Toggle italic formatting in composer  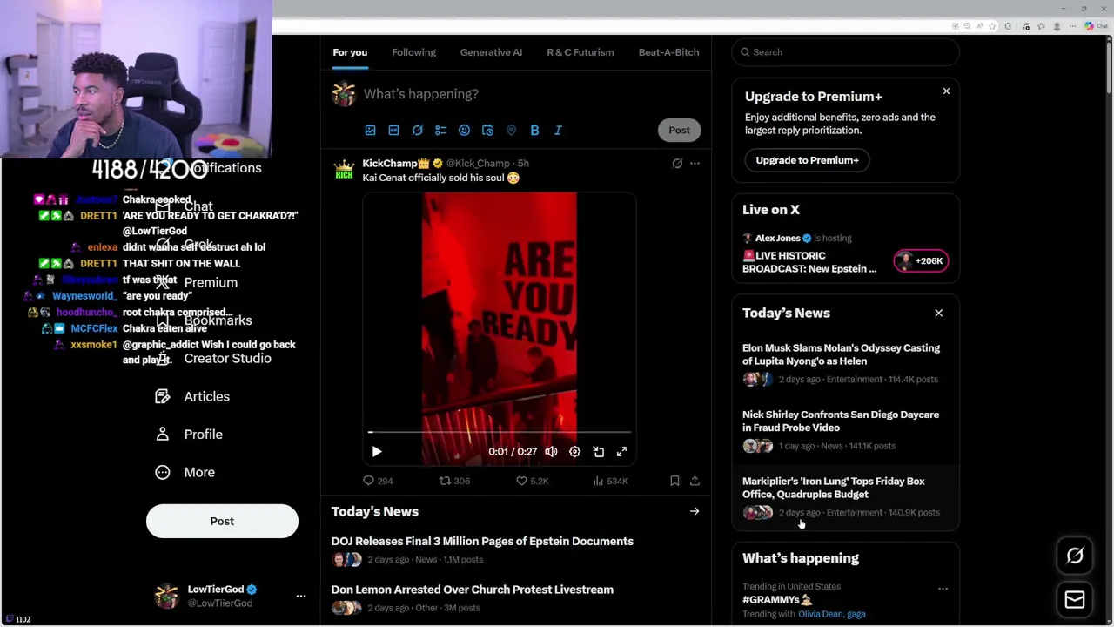[558, 131]
